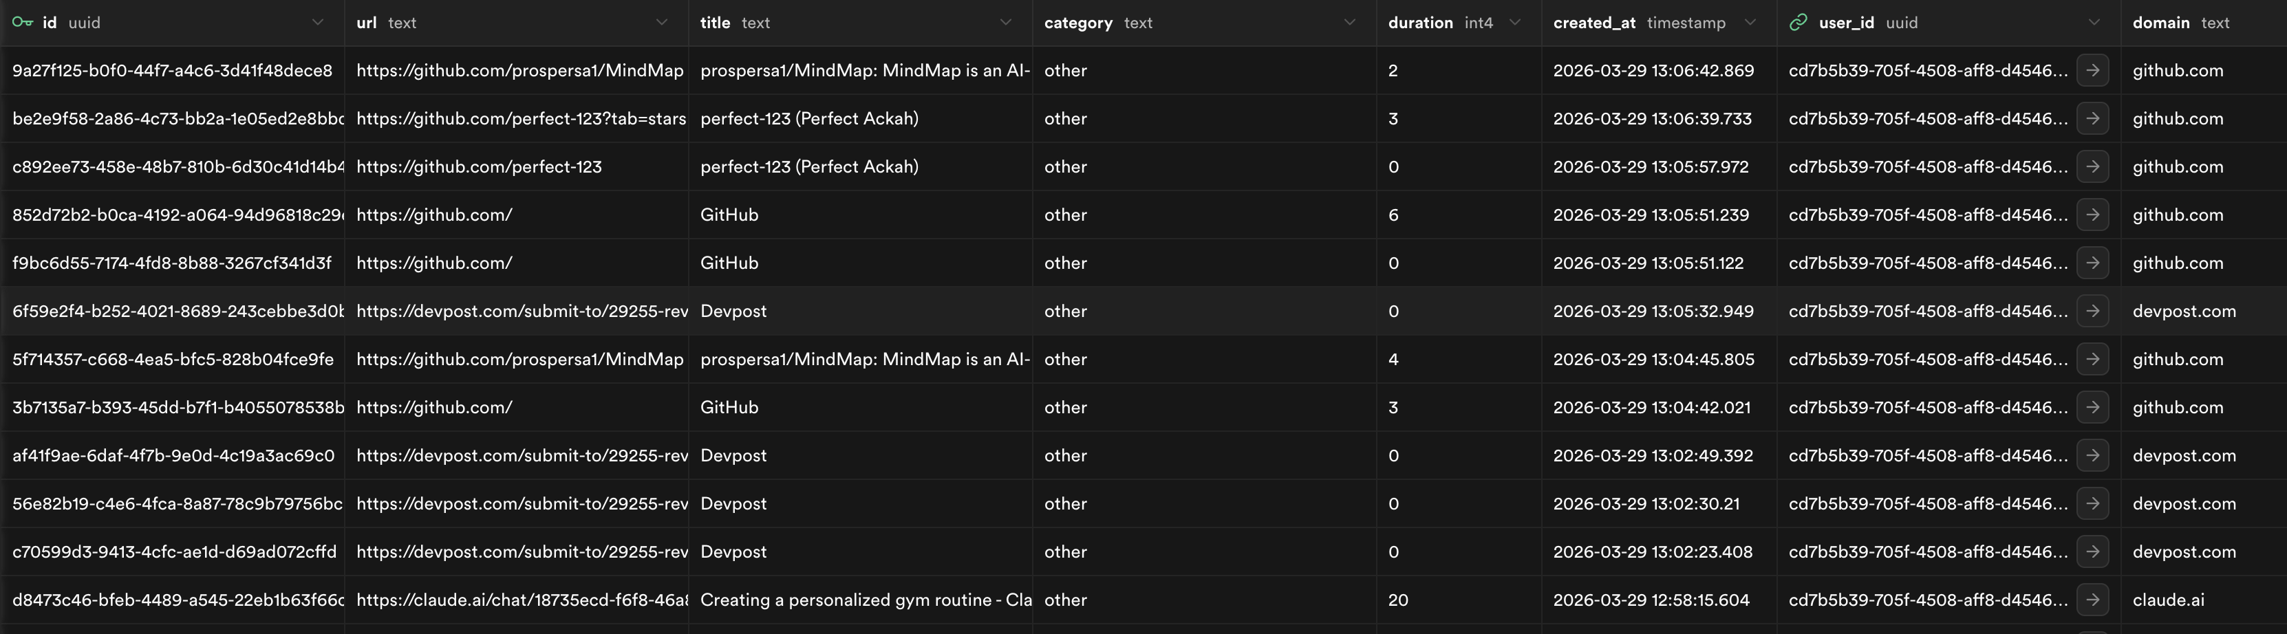The height and width of the screenshot is (634, 2287).
Task: Select the title column header label
Action: 715,23
